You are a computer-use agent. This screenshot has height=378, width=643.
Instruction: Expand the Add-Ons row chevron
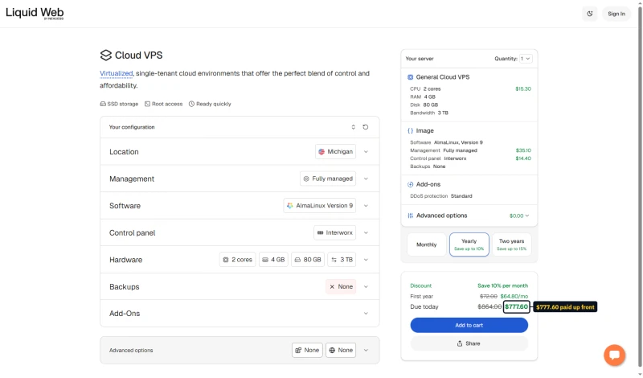pos(366,314)
